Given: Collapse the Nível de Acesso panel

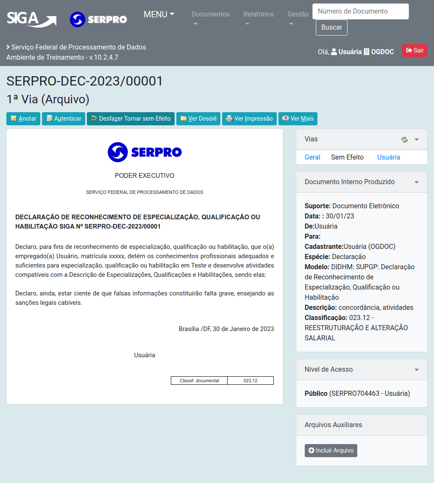Looking at the screenshot, I should pos(417,370).
